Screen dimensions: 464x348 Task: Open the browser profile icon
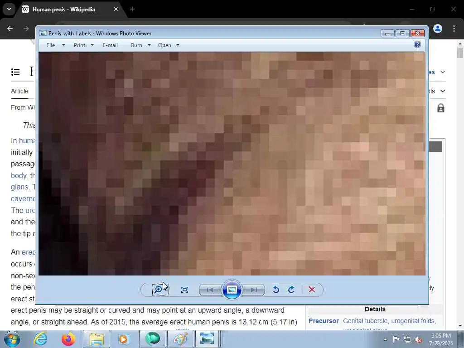pos(438,29)
